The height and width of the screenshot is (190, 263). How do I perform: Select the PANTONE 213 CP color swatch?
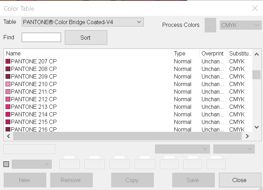[x=8, y=107]
